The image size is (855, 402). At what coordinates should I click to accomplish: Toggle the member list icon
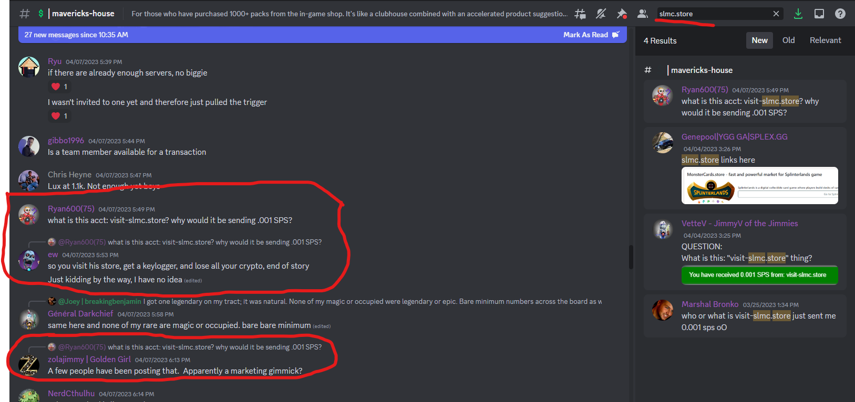point(642,14)
